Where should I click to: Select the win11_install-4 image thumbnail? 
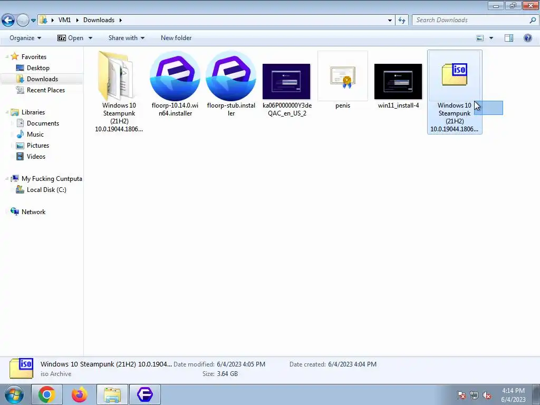point(398,81)
